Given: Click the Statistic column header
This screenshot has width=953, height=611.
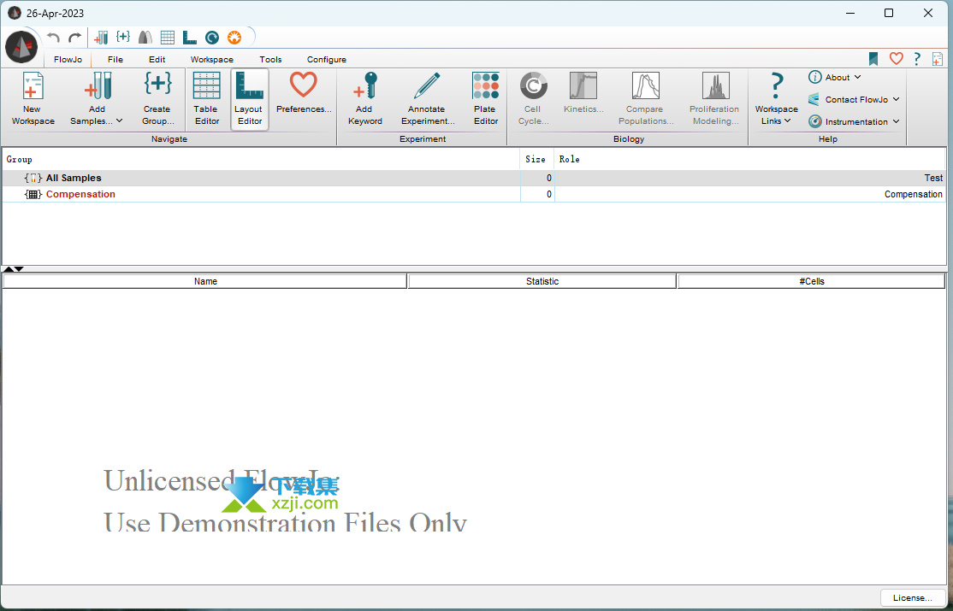Looking at the screenshot, I should (x=542, y=281).
